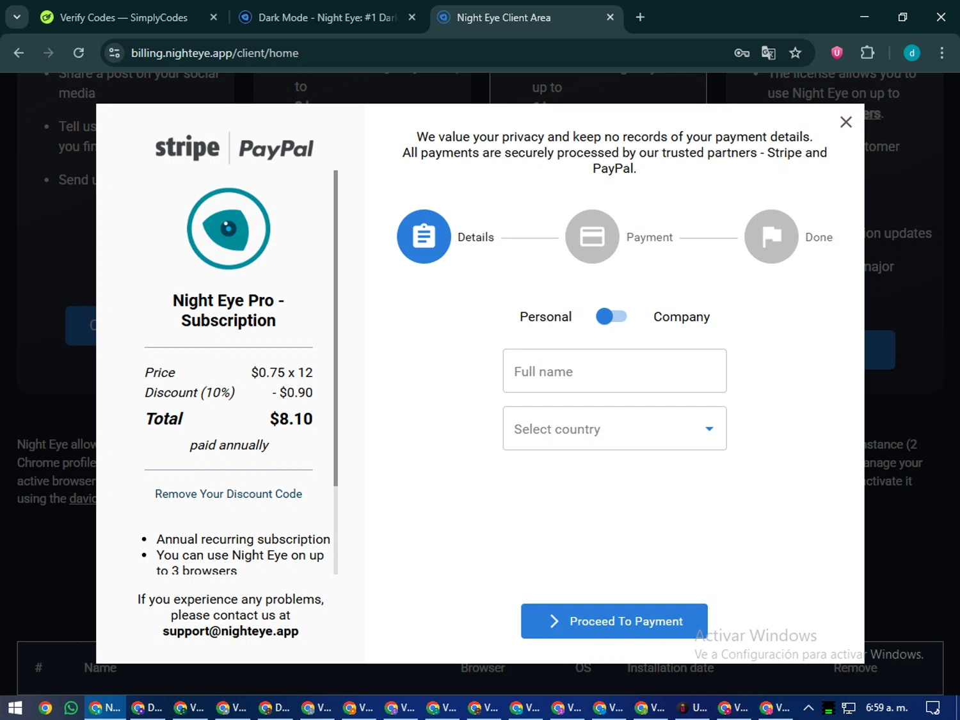
Task: Click the Payment step card icon
Action: point(592,236)
